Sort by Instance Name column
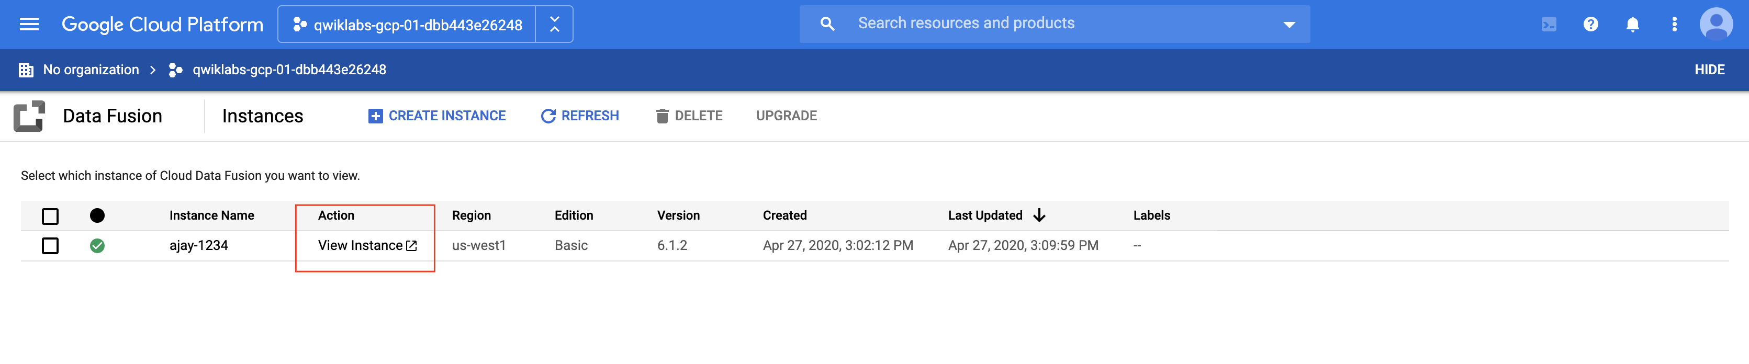The width and height of the screenshot is (1749, 364). click(212, 216)
